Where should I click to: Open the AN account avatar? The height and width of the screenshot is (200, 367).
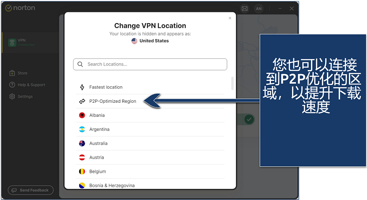tap(259, 9)
